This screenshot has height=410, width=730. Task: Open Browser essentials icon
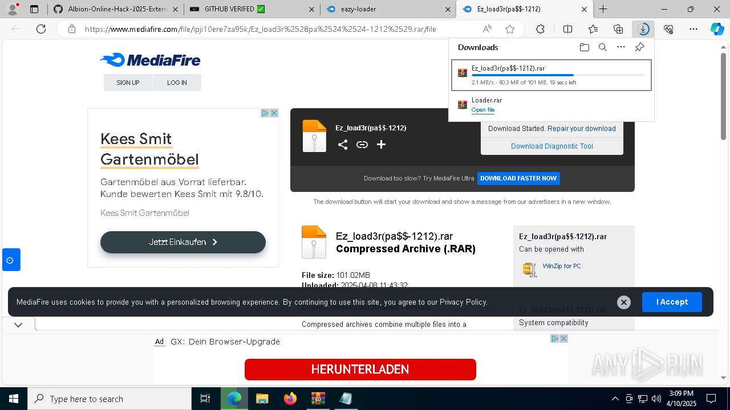click(668, 29)
